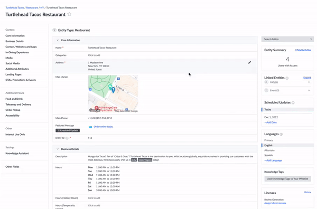Open Additional Attributes in sidebar
The height and width of the screenshot is (209, 317).
17,69
